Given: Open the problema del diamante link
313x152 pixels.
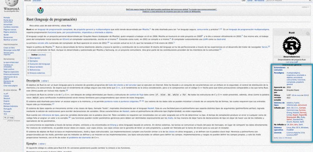Looking at the screenshot, I should 80,137.
